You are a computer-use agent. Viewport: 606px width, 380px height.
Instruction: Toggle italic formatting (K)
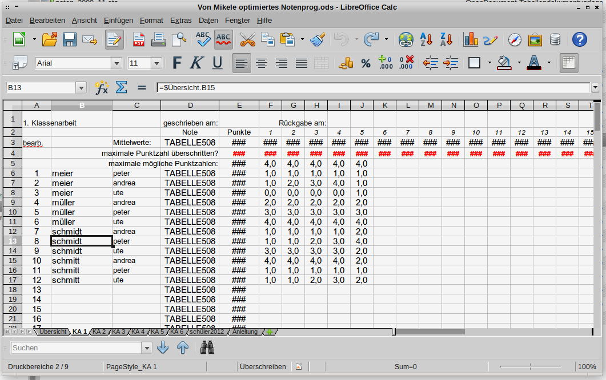196,63
